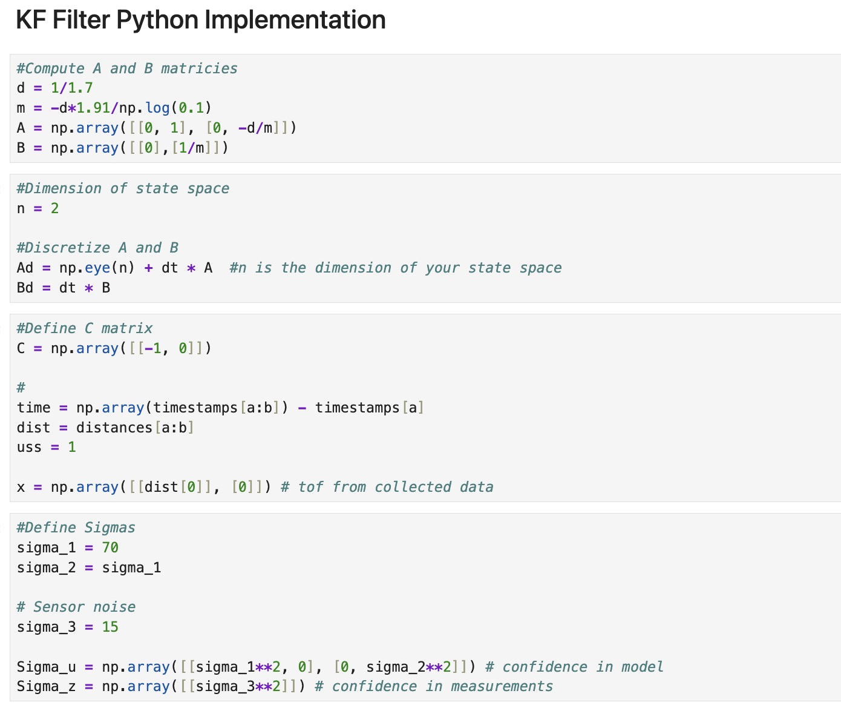Place cursor on the n = 2 line
The width and height of the screenshot is (841, 705).
coord(38,208)
